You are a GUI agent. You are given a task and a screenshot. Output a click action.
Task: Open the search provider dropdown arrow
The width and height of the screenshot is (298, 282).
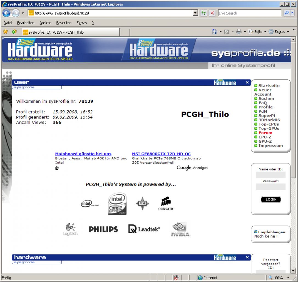(x=292, y=13)
